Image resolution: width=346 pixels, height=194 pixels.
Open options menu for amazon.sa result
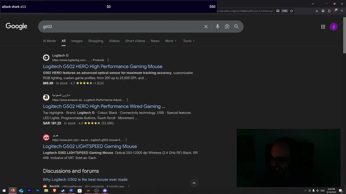[128, 100]
